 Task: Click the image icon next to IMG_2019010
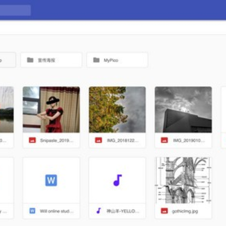coord(164,140)
